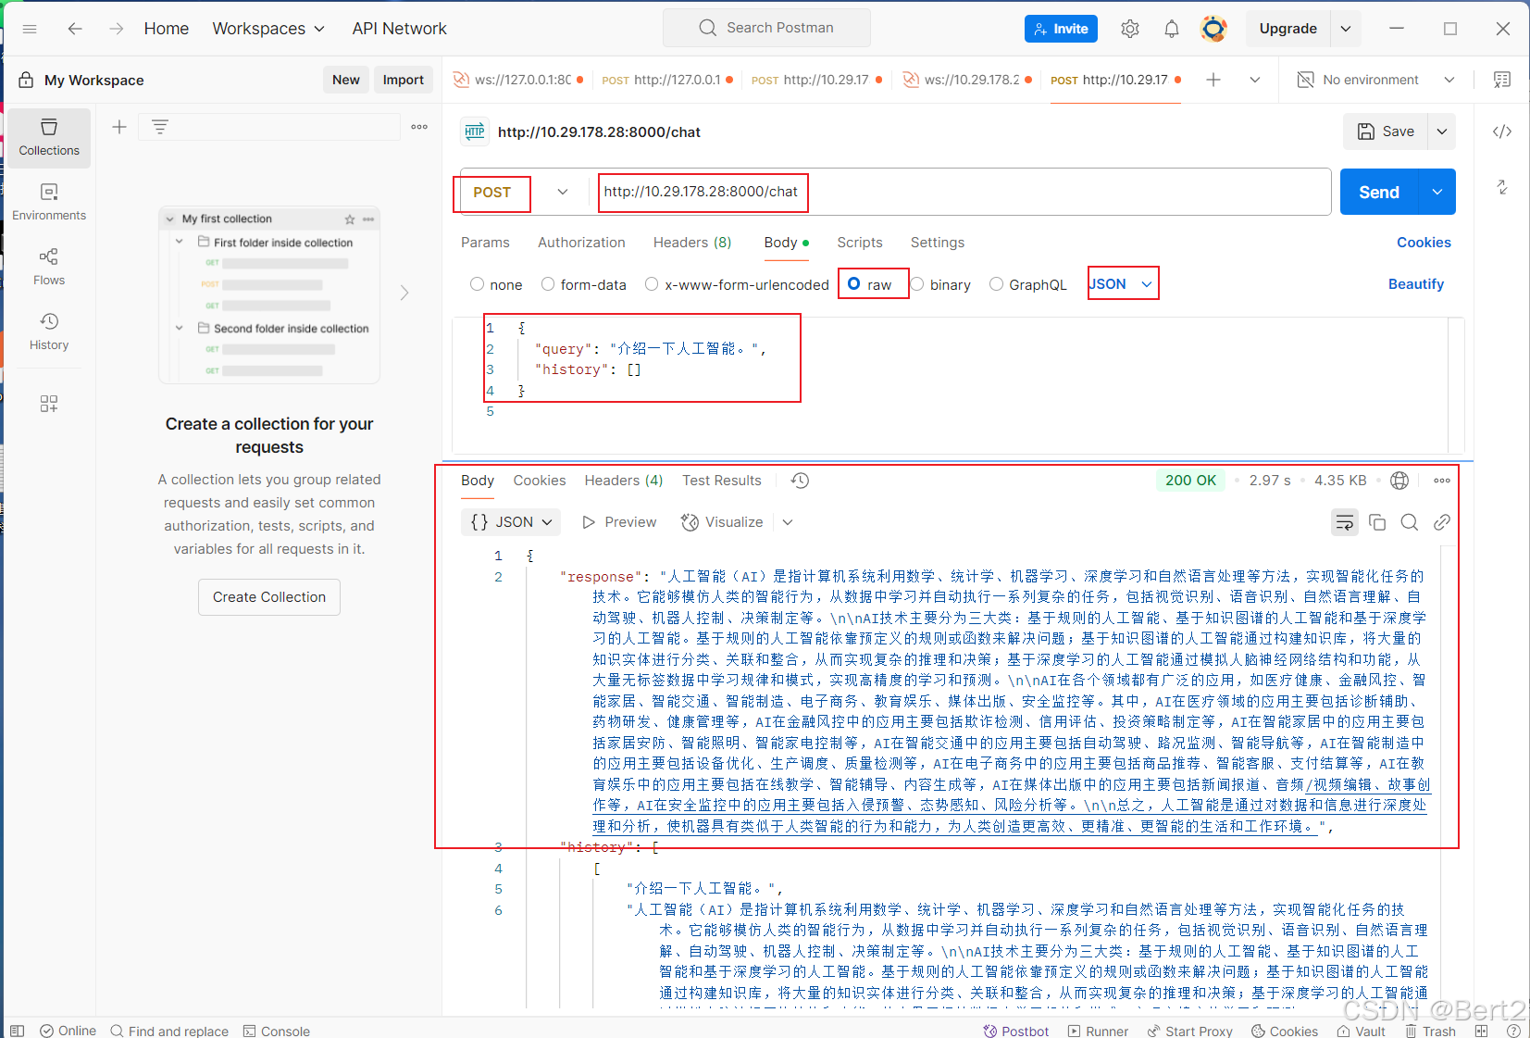The height and width of the screenshot is (1038, 1530).
Task: Switch to the Settings tab
Action: pos(938,243)
